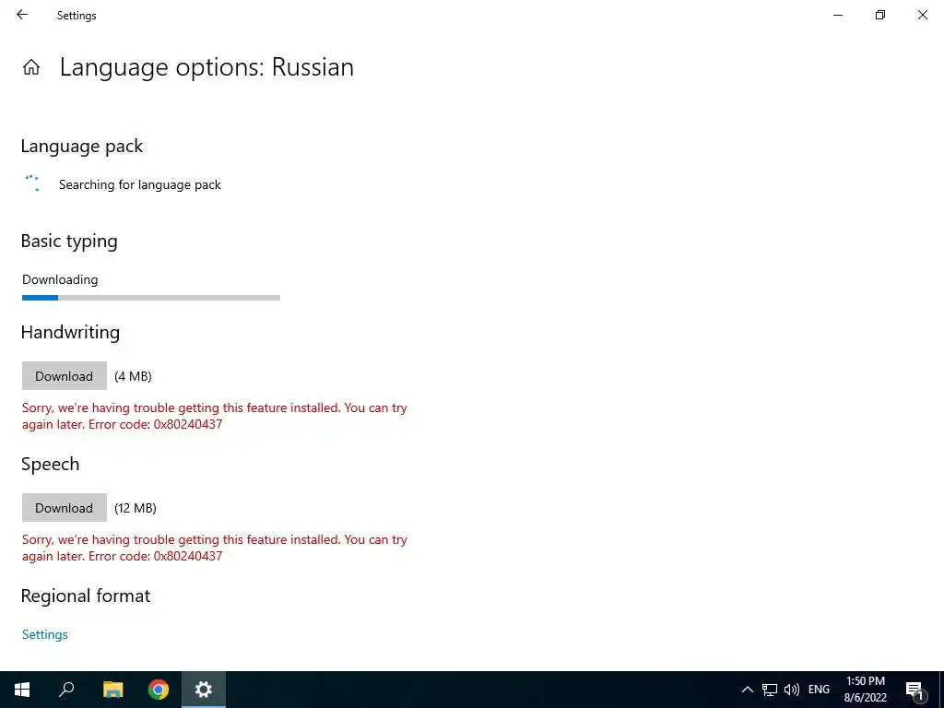This screenshot has height=708, width=944.
Task: Click the (4 MB) size label
Action: tap(133, 376)
